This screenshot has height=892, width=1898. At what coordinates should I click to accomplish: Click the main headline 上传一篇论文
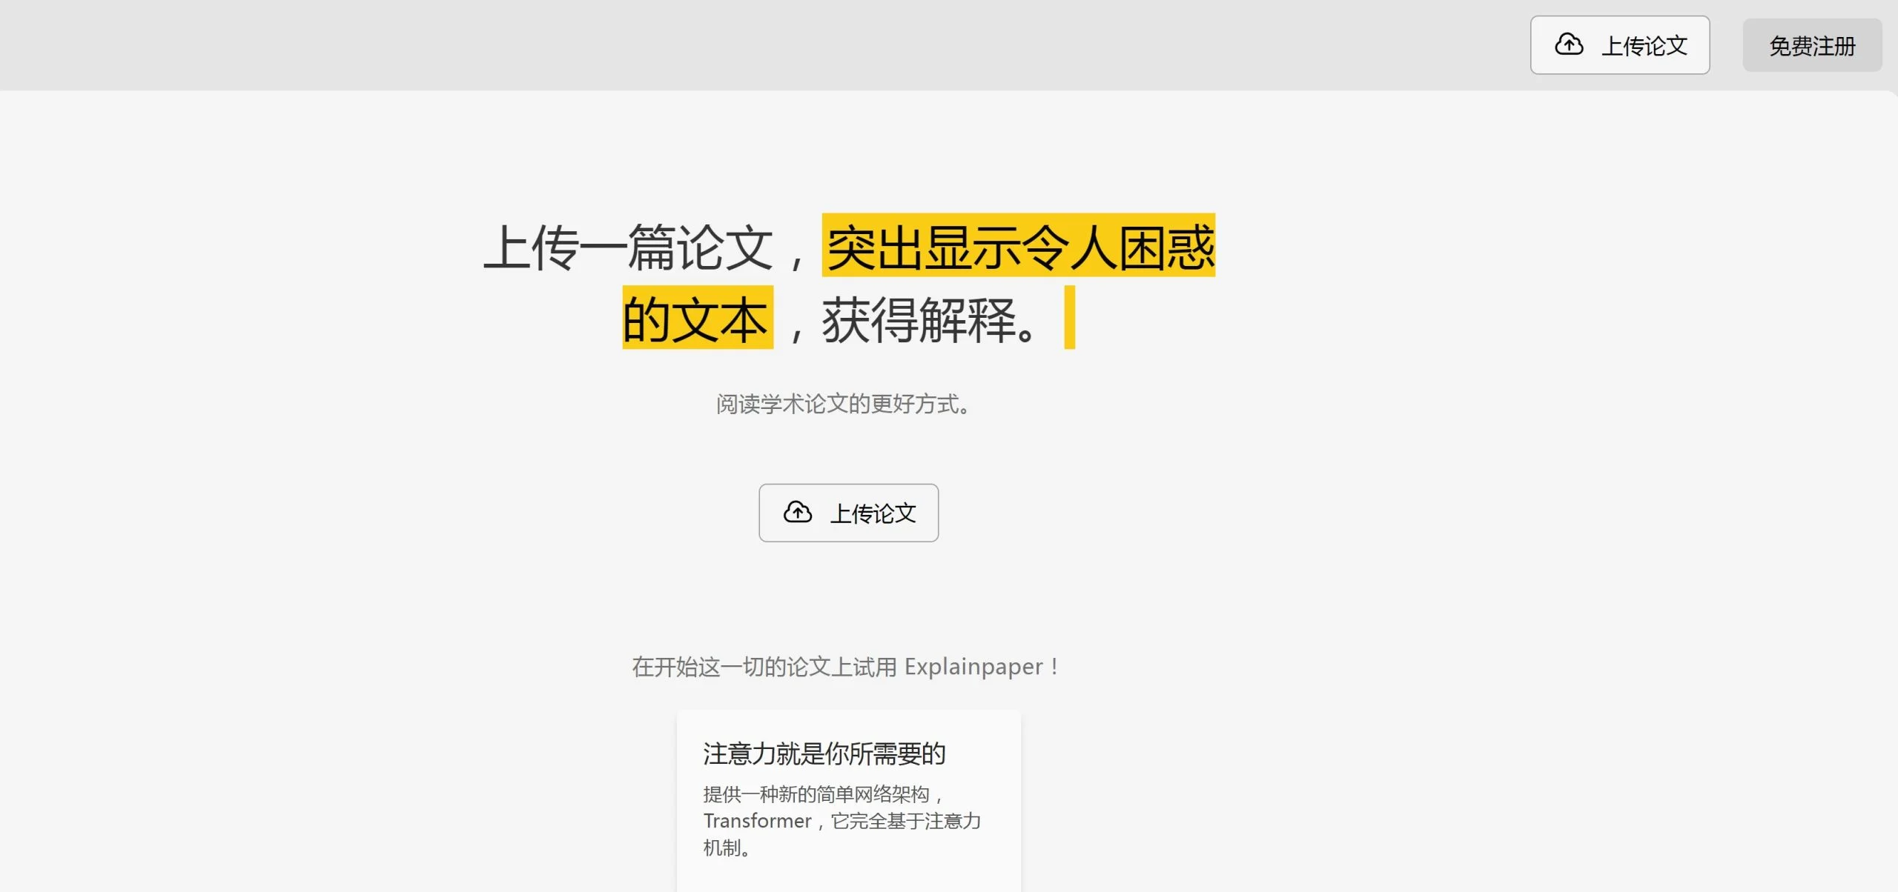[x=627, y=248]
